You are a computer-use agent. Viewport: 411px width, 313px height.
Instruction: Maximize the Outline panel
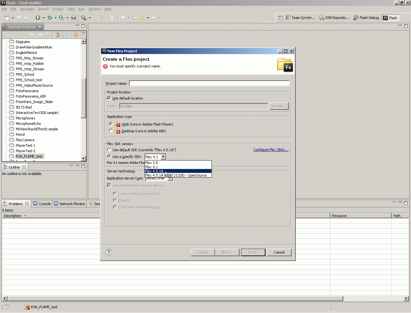(x=83, y=166)
